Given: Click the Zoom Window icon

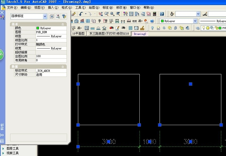Looking at the screenshot, I should pyautogui.click(x=112, y=14).
